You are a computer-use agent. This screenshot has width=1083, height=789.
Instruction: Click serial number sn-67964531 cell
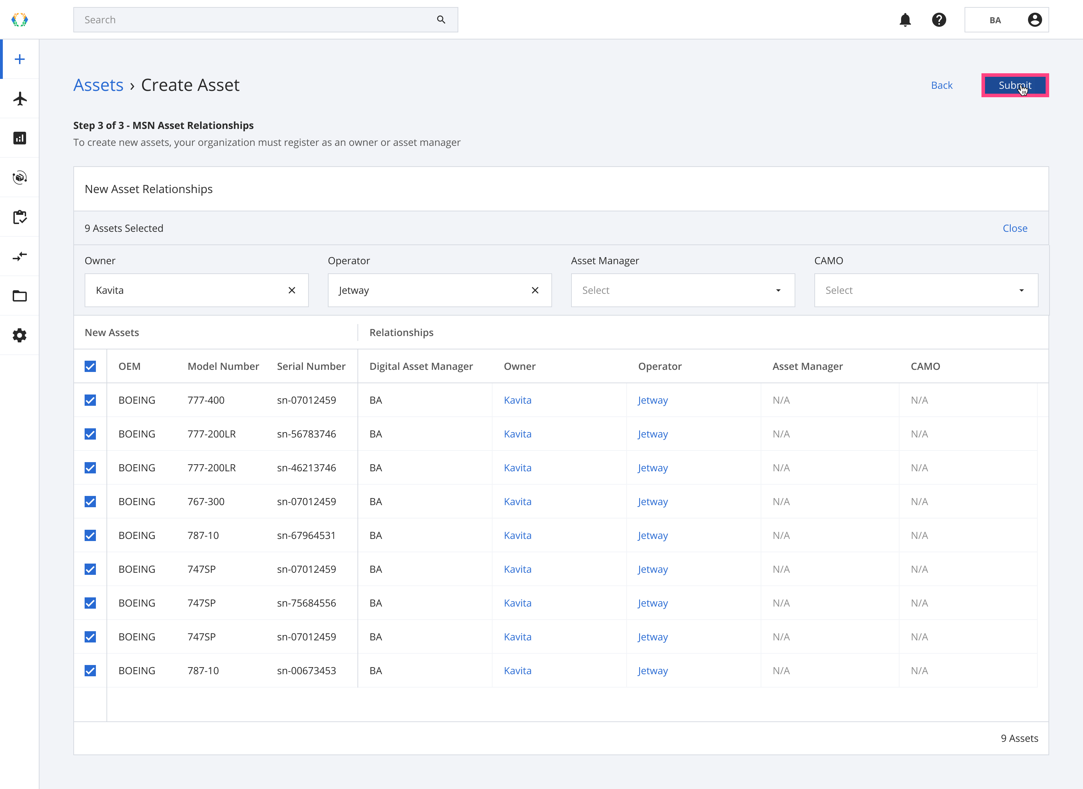tap(306, 535)
